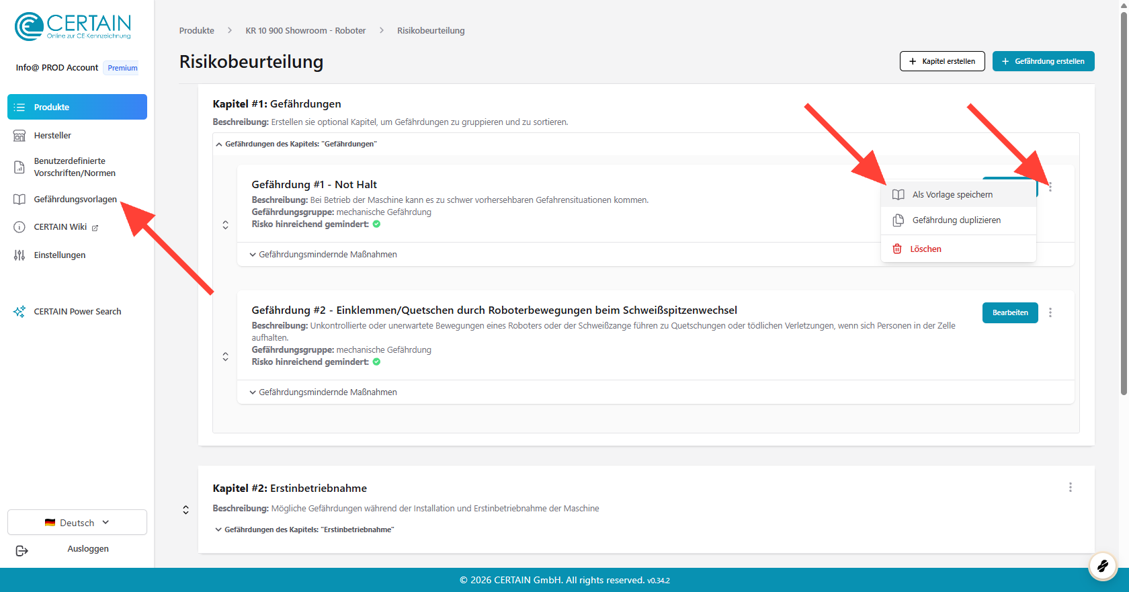
Task: Click reorder arrows of Gefährdung #1 Not Halt
Action: [225, 224]
